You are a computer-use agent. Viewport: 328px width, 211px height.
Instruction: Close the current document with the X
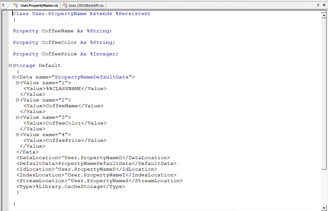click(x=324, y=5)
